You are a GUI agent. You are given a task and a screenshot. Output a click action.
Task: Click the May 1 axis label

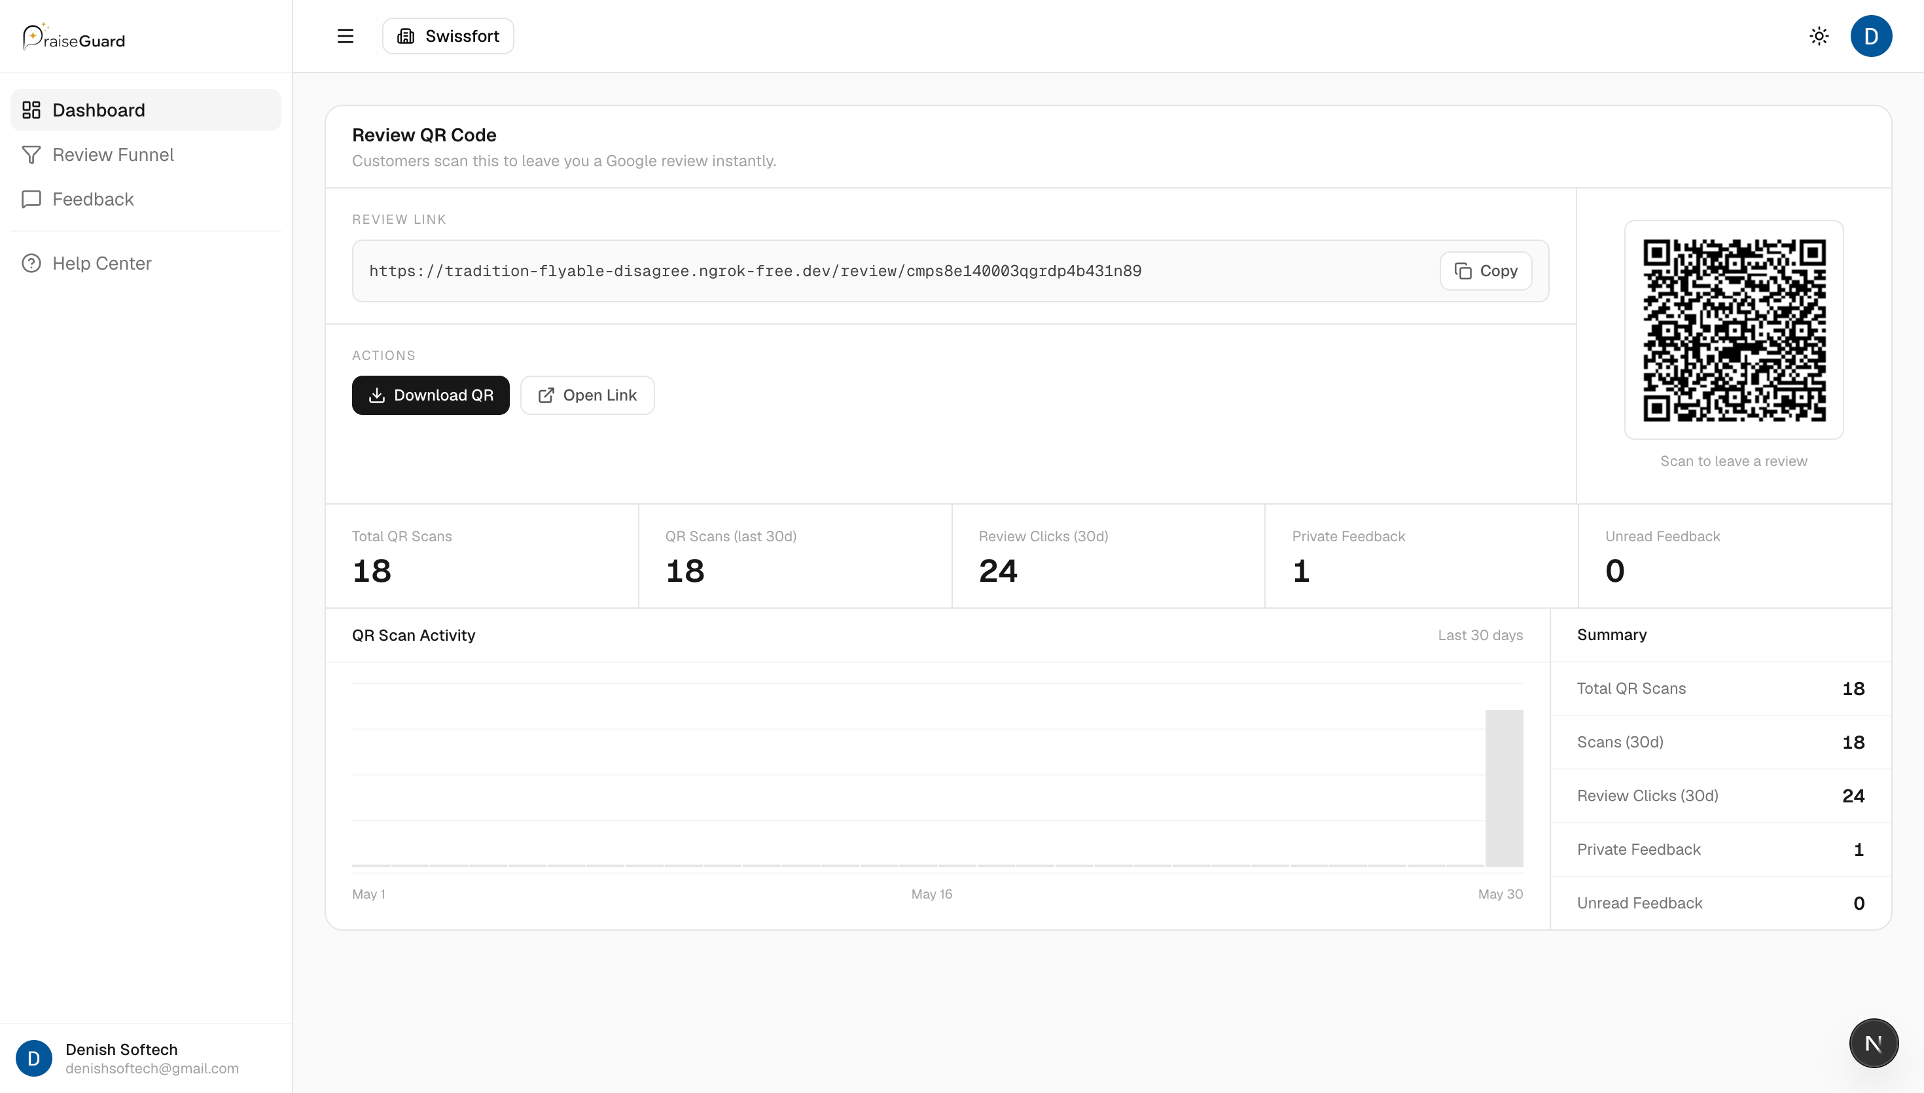(x=368, y=894)
